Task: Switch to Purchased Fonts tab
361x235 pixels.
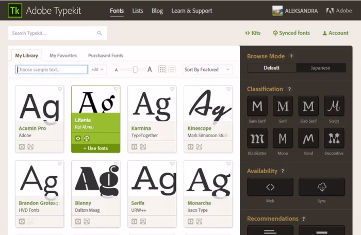Action: click(106, 56)
